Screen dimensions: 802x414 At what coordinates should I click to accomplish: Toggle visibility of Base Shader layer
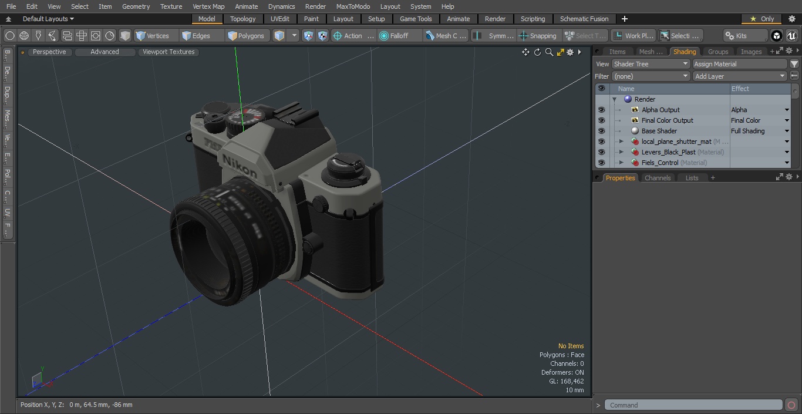[601, 131]
